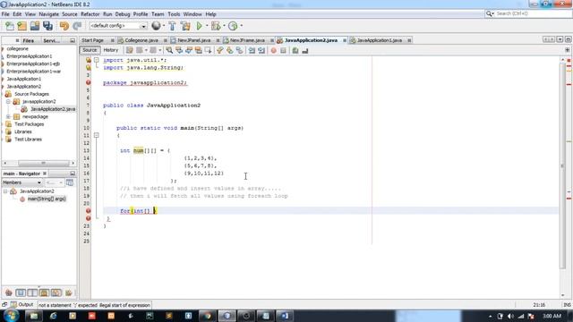Open the Refactor menu
Image resolution: width=573 pixels, height=322 pixels.
90,14
